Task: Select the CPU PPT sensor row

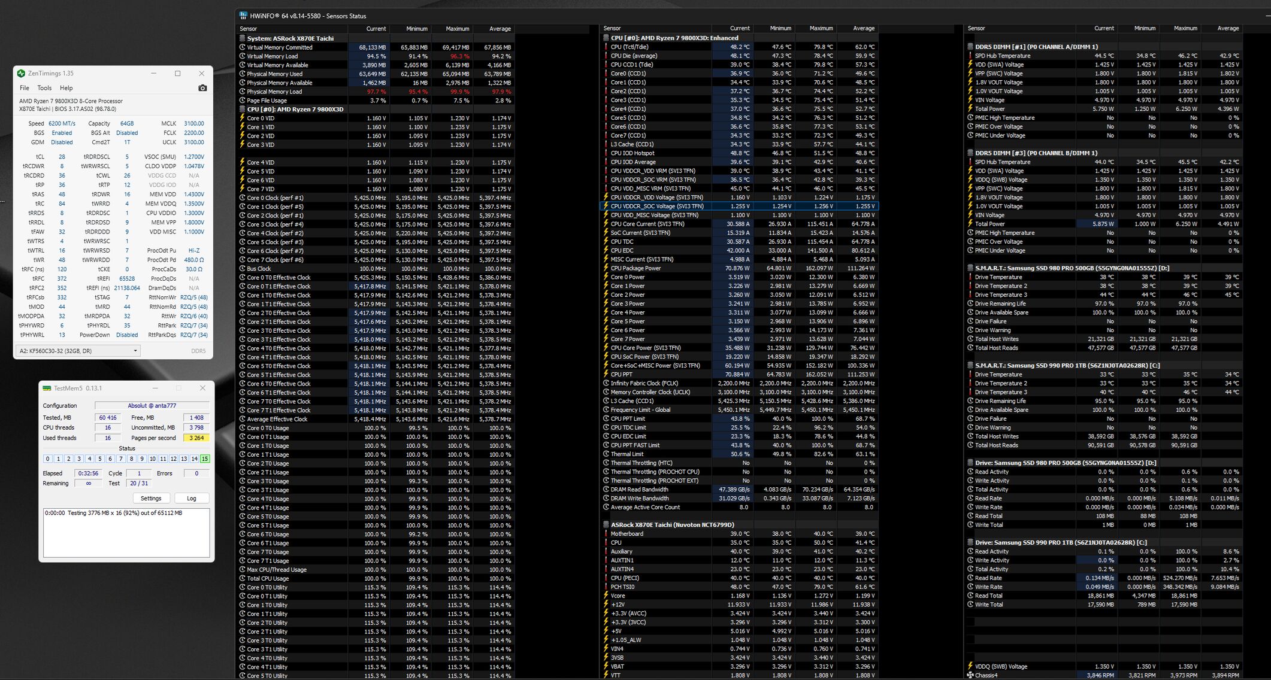Action: pos(739,375)
